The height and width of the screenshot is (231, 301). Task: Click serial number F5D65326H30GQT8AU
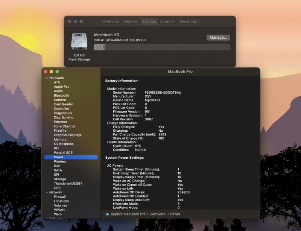(x=163, y=93)
